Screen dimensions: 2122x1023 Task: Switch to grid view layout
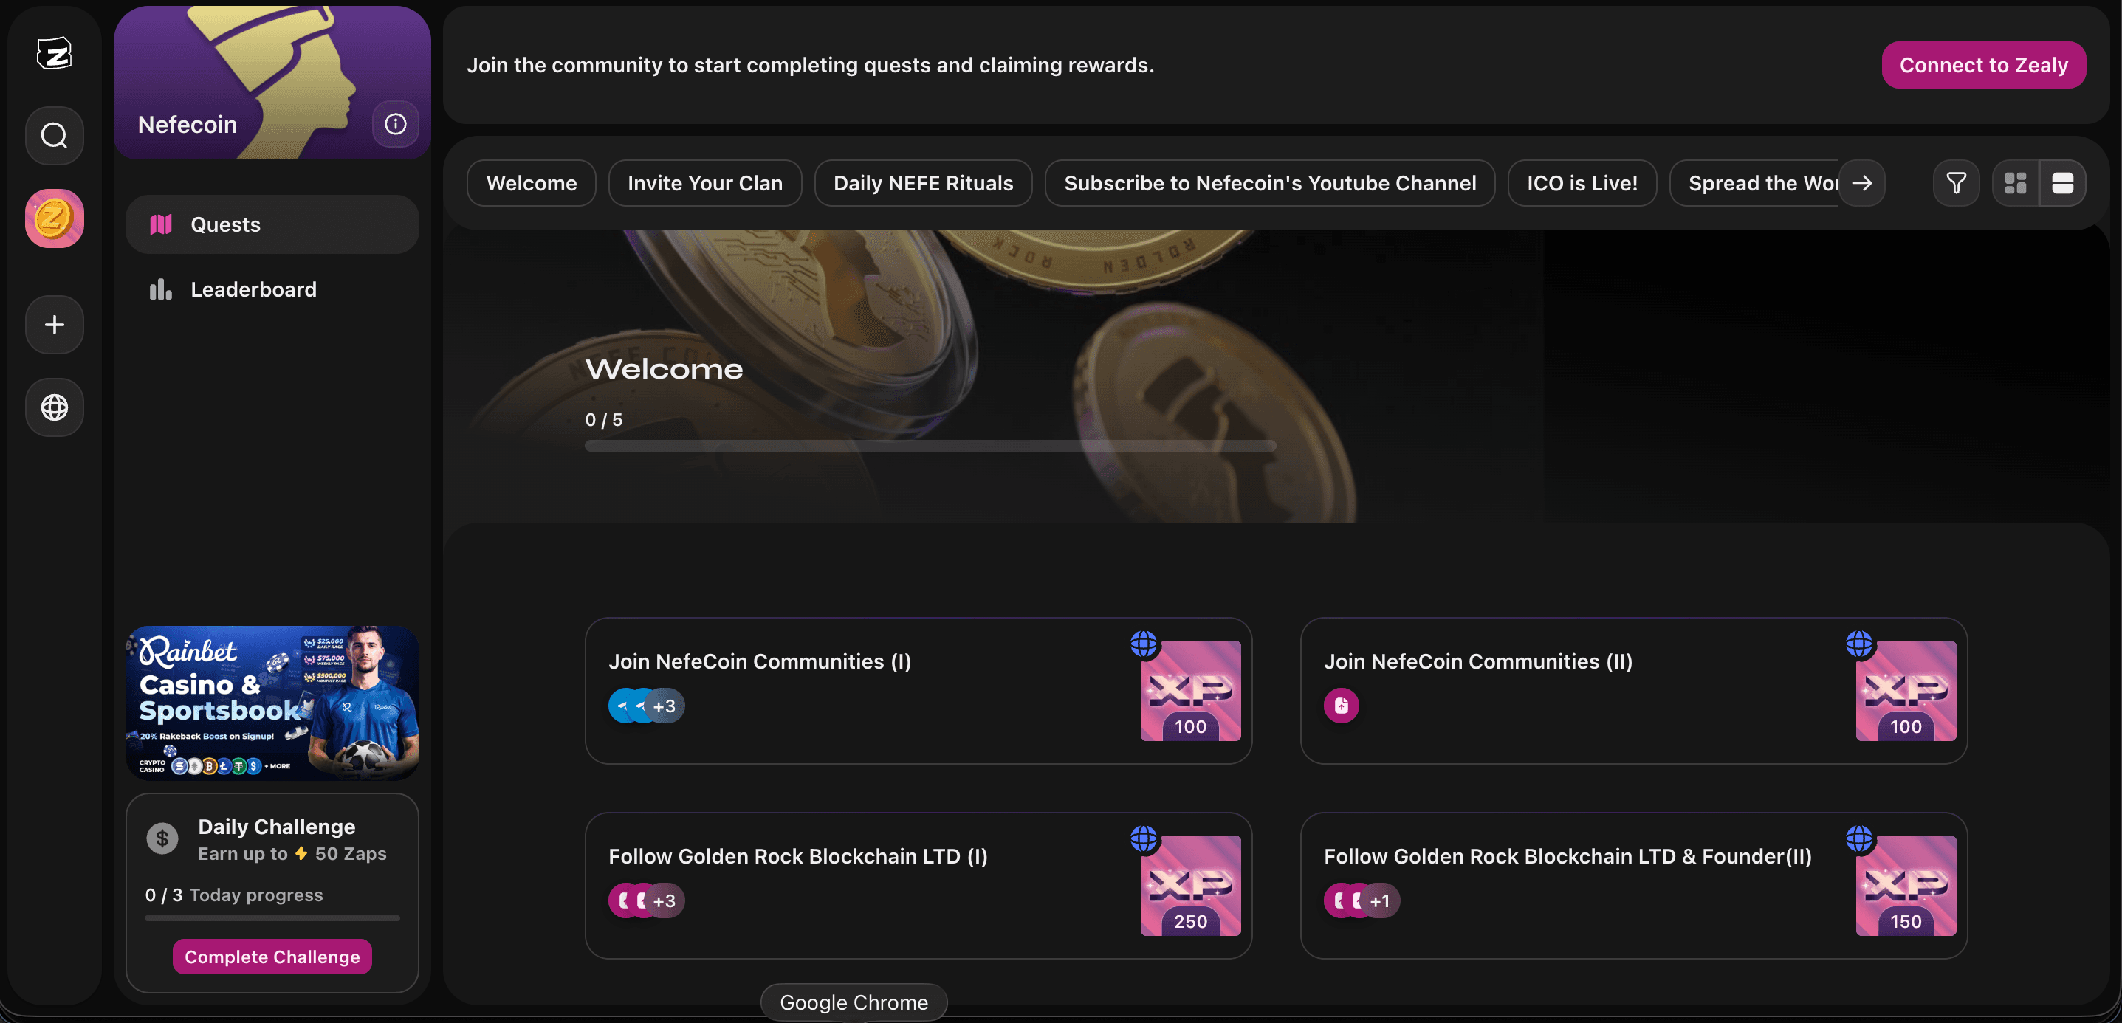(x=2016, y=183)
